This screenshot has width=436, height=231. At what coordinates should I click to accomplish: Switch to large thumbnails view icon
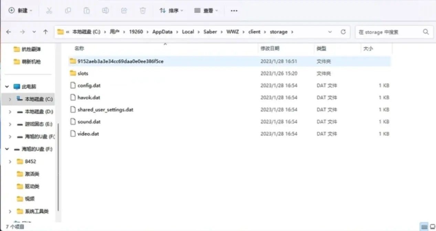[x=432, y=227]
